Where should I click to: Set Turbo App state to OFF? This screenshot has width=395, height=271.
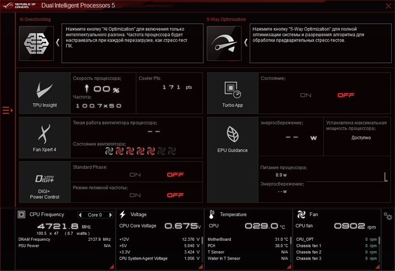coord(346,95)
